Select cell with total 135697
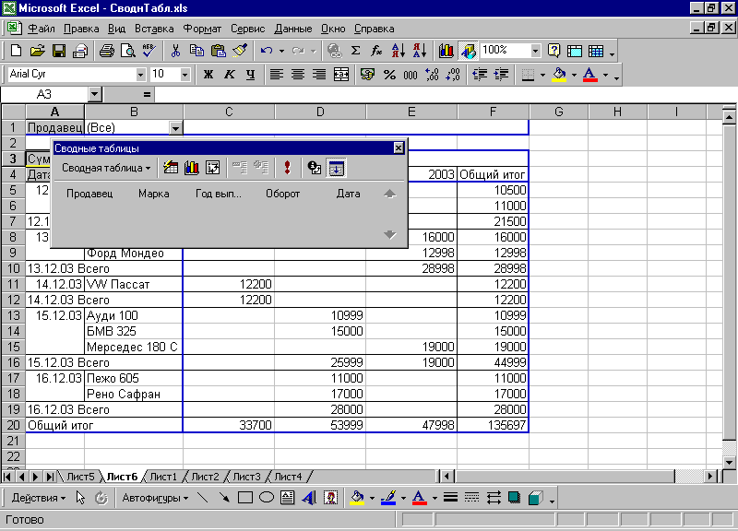The image size is (738, 531). coord(493,425)
